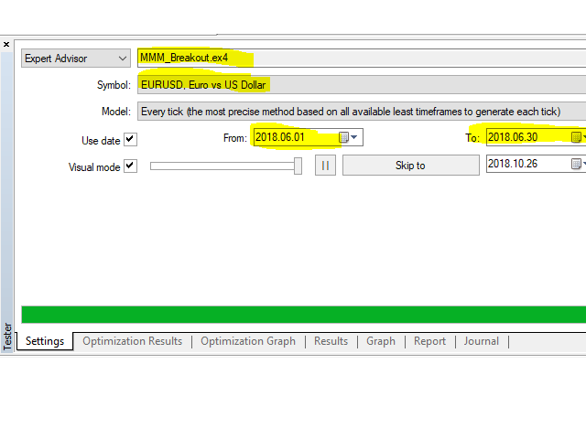This screenshot has width=586, height=439.
Task: Open the Journal tab
Action: (481, 341)
